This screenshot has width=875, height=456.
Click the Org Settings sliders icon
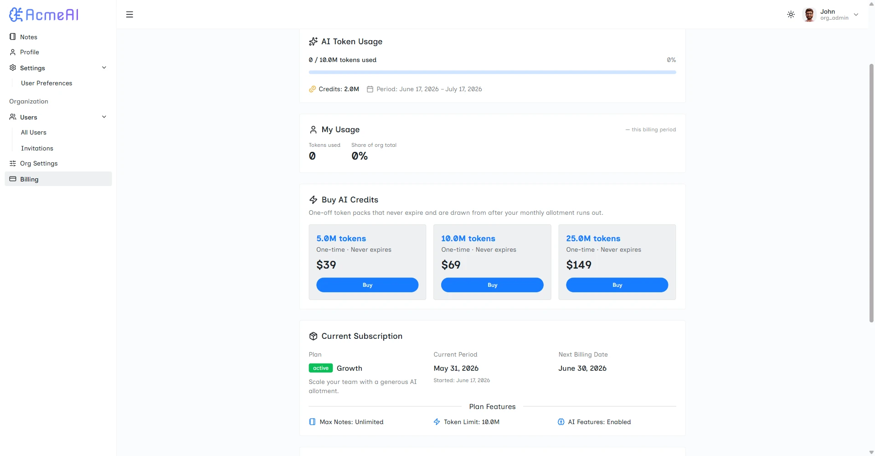click(x=13, y=163)
